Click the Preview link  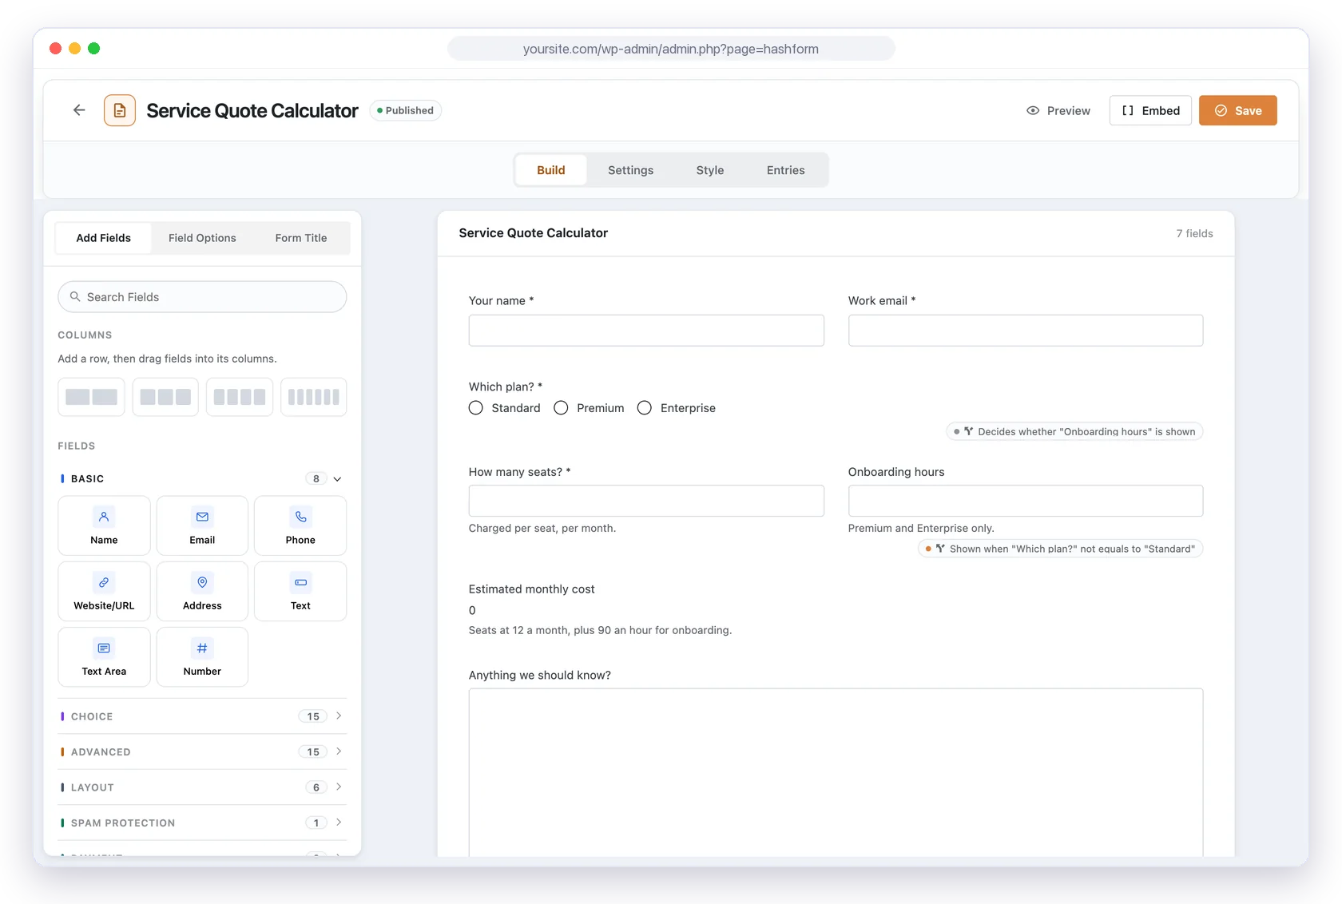(1058, 111)
